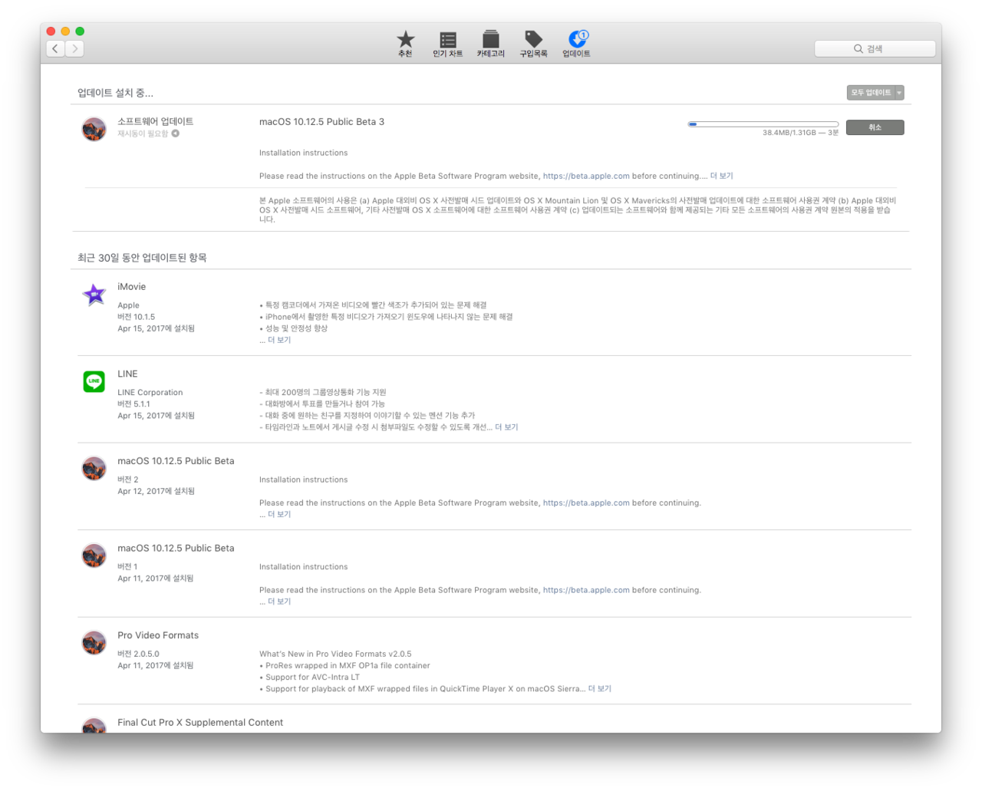The image size is (982, 791).
Task: Go forward with the right arrow
Action: [x=74, y=48]
